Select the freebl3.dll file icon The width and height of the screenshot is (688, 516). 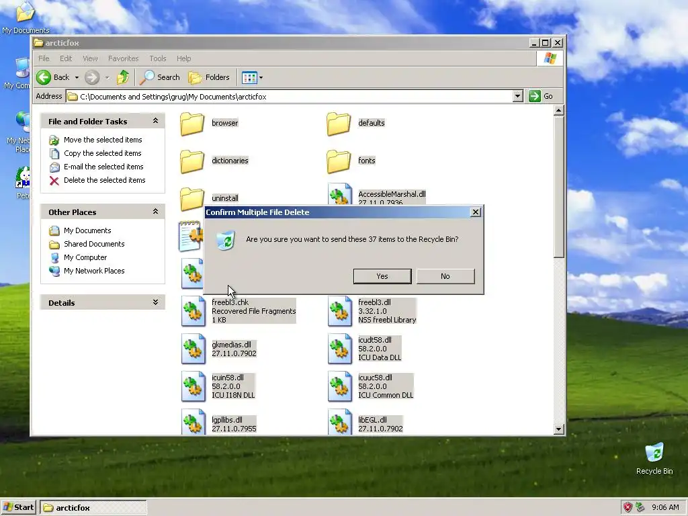coord(339,311)
